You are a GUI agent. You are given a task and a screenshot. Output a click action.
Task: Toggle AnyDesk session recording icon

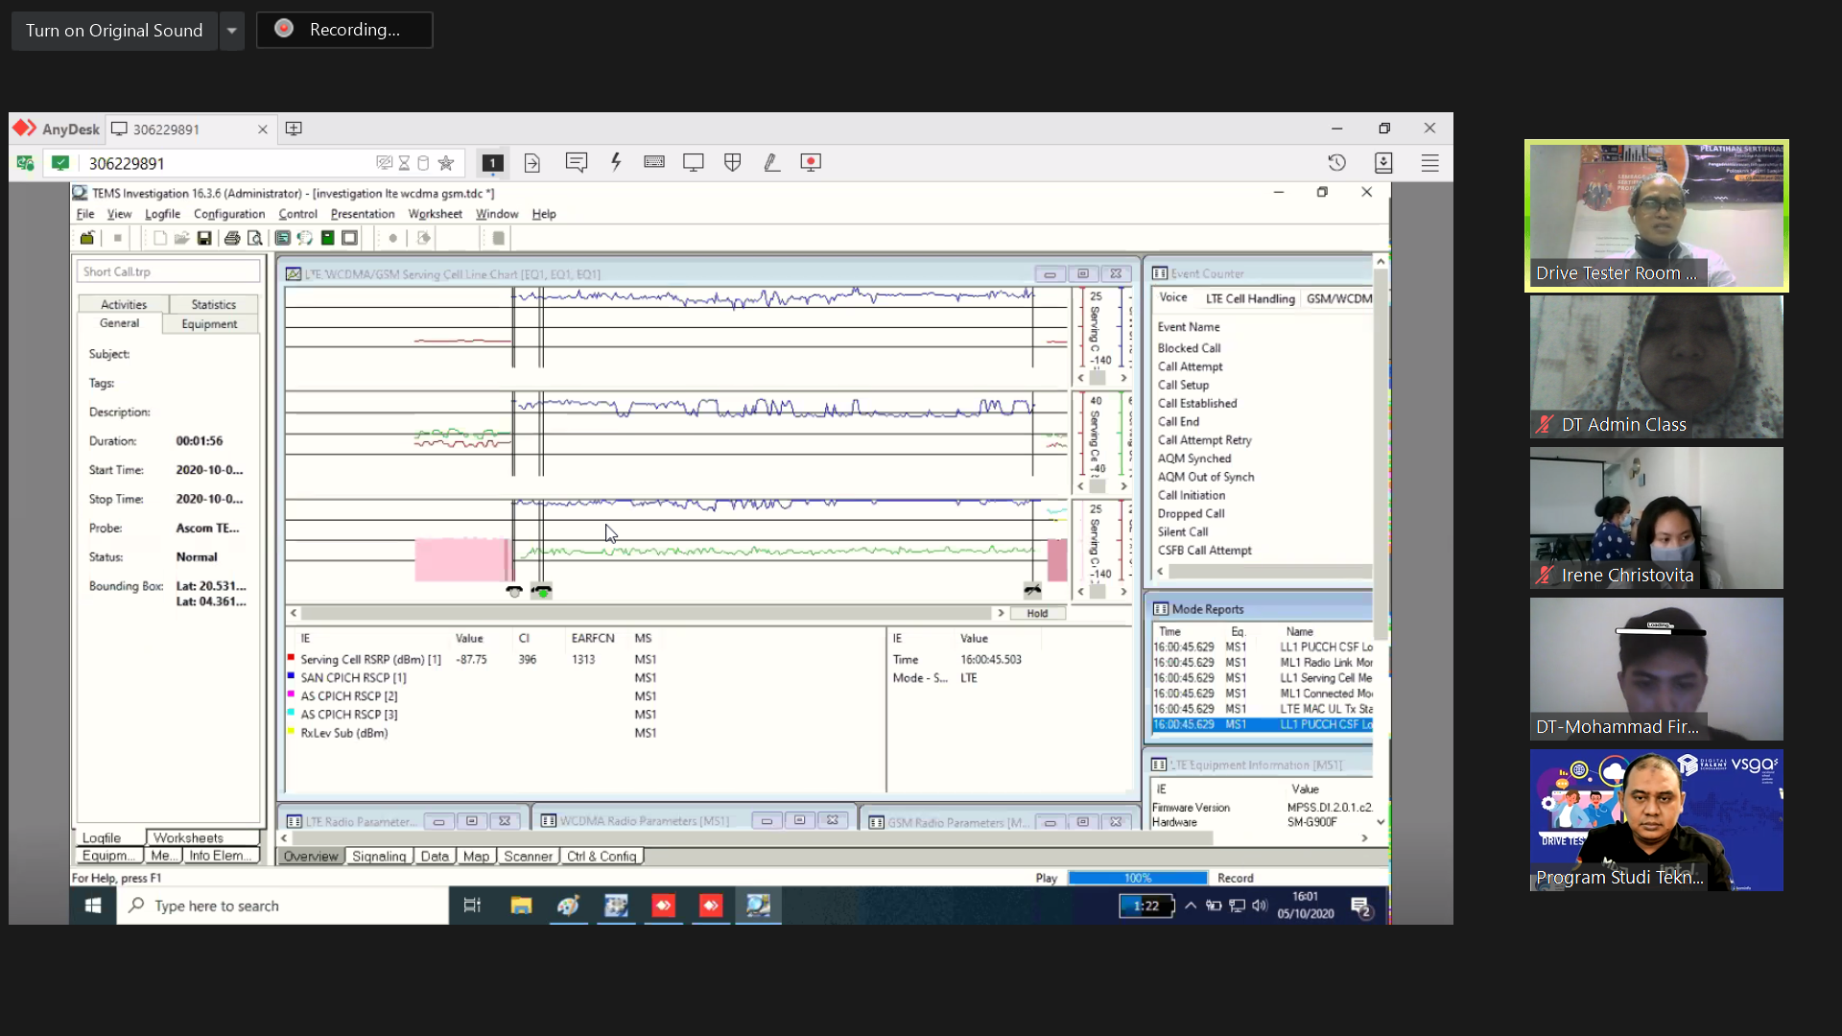811,162
